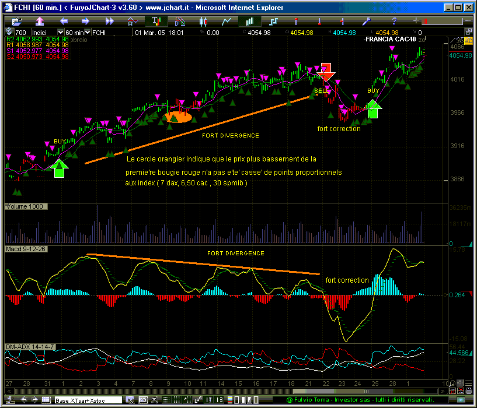Open help with the question mark icon
The image size is (477, 408).
point(394,22)
